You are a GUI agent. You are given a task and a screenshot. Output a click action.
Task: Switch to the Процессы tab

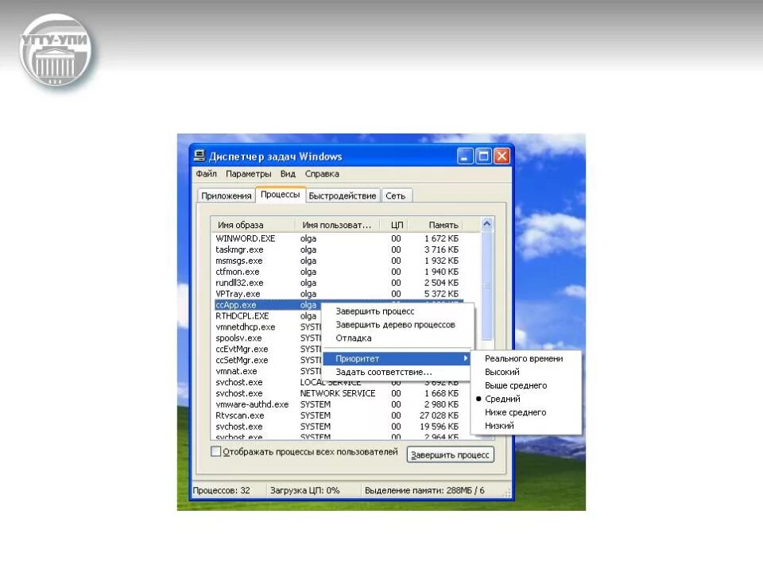tap(281, 194)
